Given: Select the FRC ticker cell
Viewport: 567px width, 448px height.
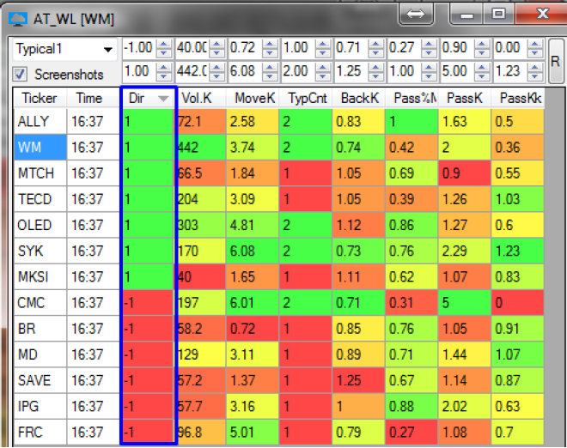Looking at the screenshot, I should click(x=40, y=432).
